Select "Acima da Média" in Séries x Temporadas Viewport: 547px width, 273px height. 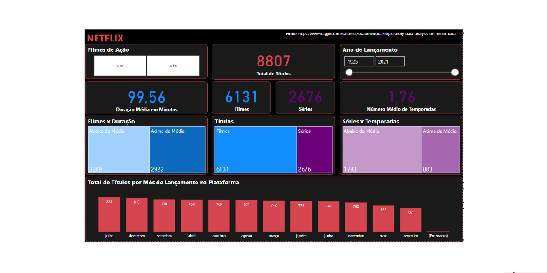(x=441, y=149)
